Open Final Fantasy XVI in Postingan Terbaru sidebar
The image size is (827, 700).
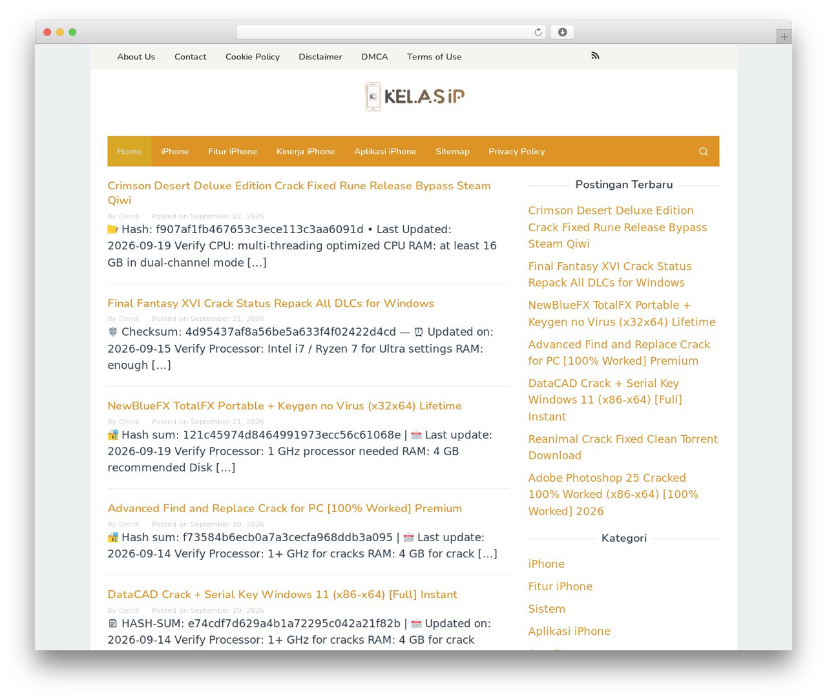point(610,274)
